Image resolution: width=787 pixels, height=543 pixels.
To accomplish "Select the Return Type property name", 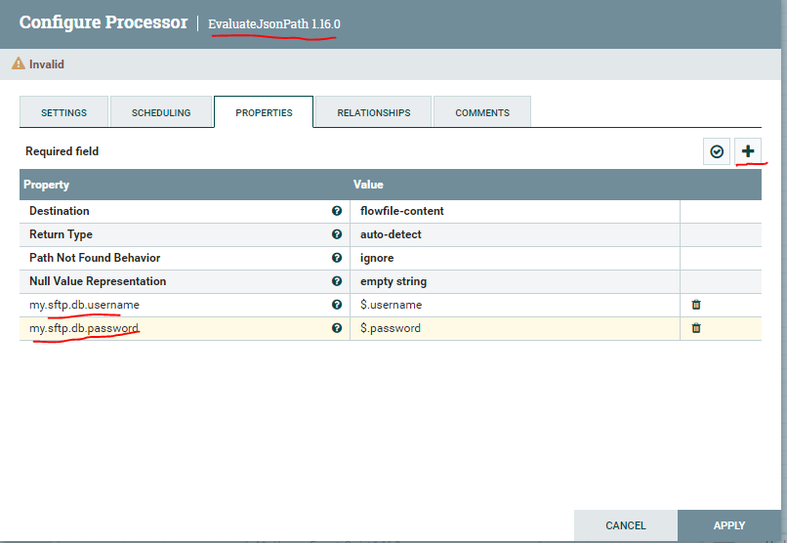I will pyautogui.click(x=61, y=234).
